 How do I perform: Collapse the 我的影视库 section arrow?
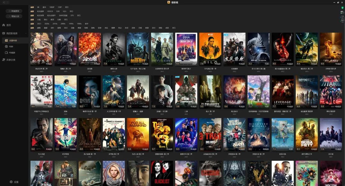26,33
